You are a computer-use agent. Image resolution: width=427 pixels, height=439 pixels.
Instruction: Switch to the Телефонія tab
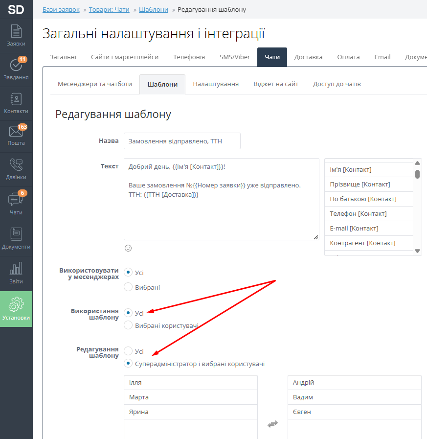pyautogui.click(x=189, y=57)
